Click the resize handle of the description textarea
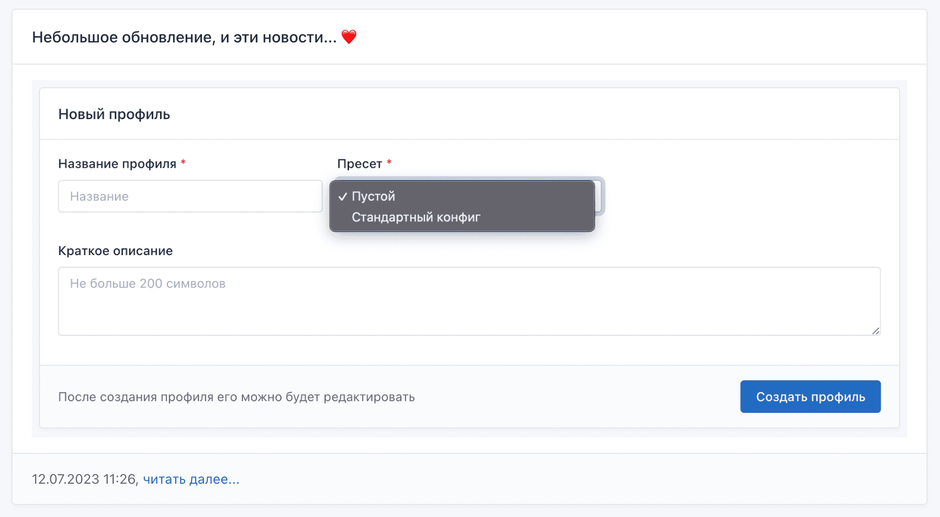Image resolution: width=940 pixels, height=517 pixels. (x=875, y=331)
